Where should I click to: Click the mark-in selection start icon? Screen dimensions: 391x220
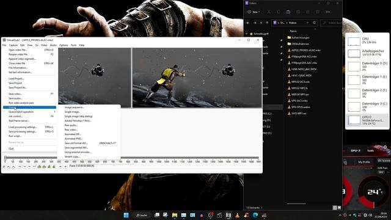pyautogui.click(x=60, y=166)
